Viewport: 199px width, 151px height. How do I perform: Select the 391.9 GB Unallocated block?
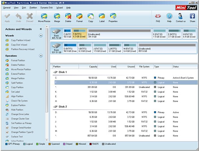tap(119, 34)
